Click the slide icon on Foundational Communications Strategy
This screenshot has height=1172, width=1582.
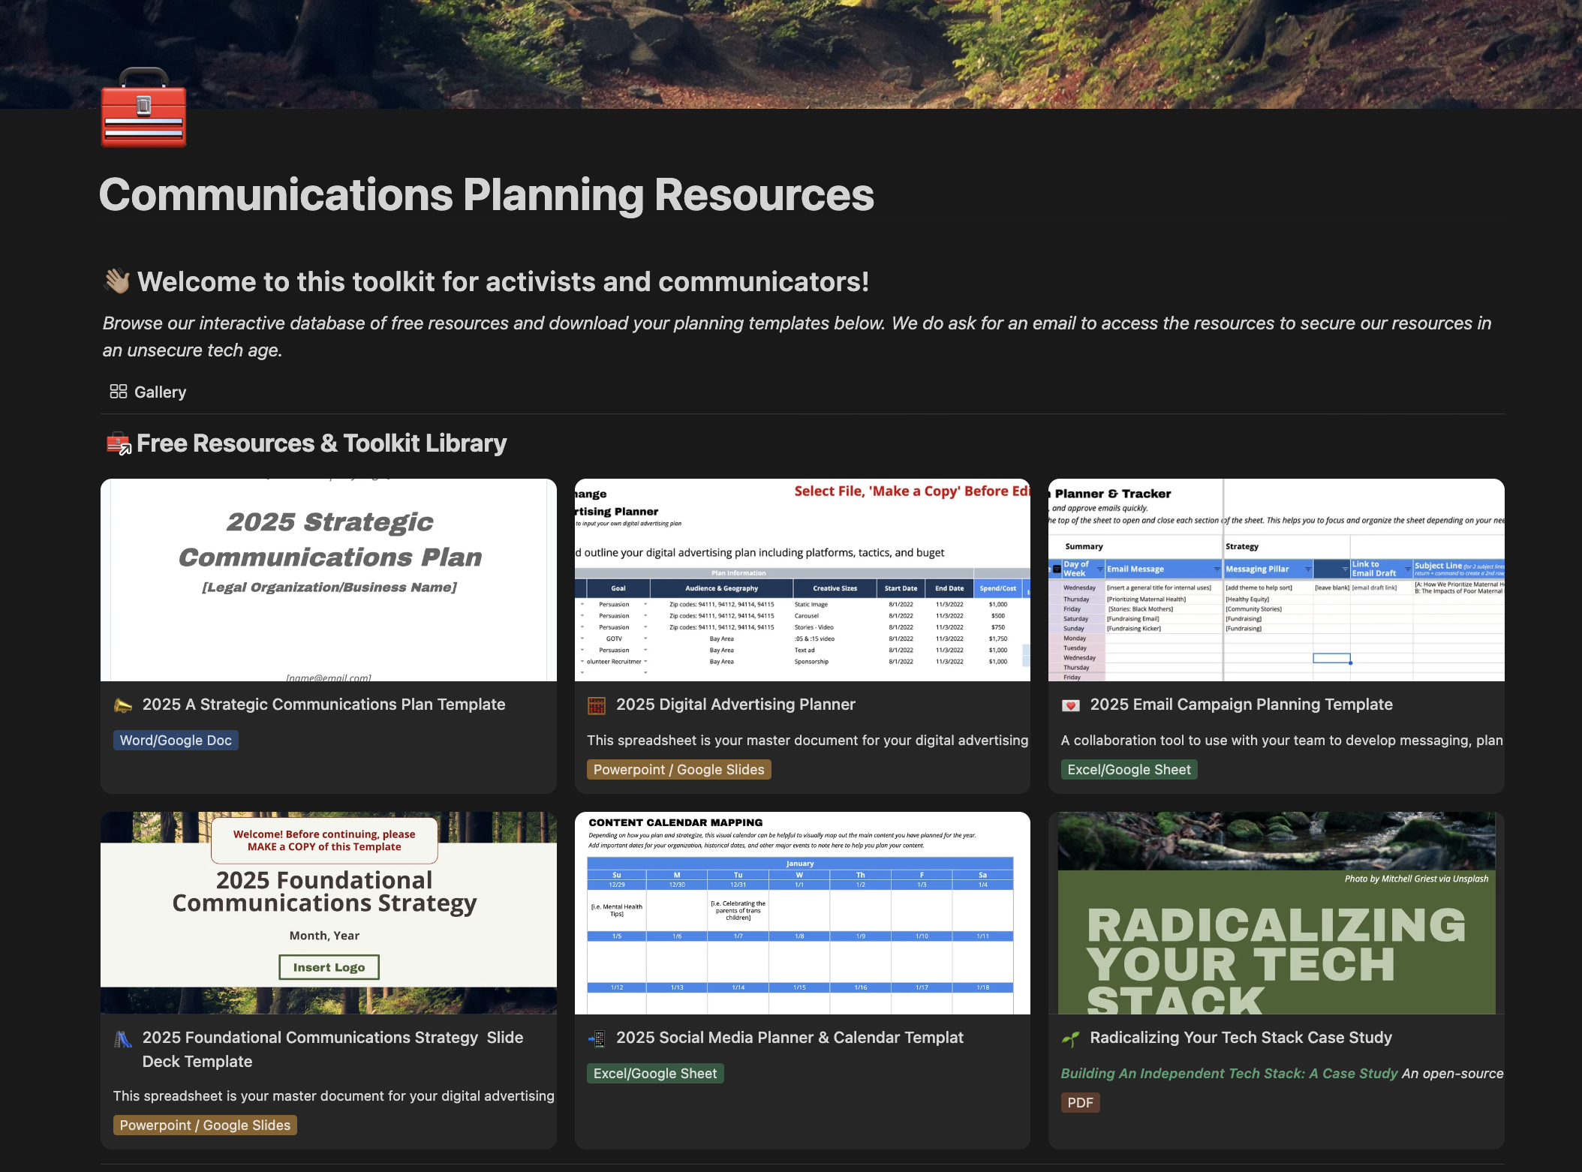(x=123, y=1039)
